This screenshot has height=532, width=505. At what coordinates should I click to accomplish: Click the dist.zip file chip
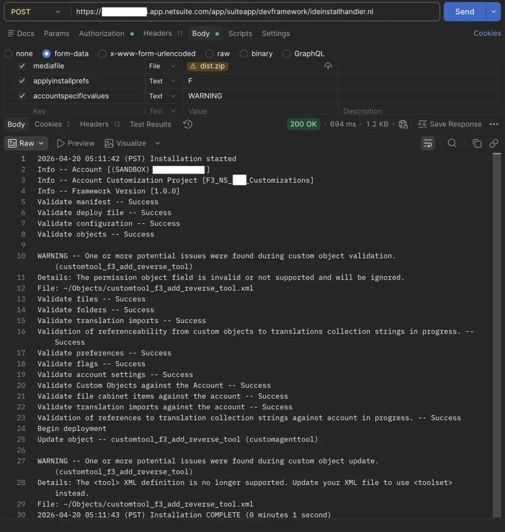pyautogui.click(x=208, y=66)
